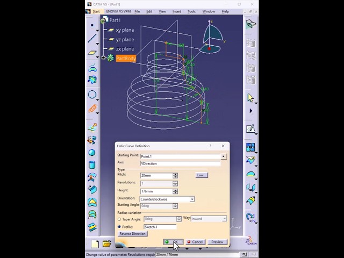Open the Tools menu
The height and width of the screenshot is (258, 344).
191,11
